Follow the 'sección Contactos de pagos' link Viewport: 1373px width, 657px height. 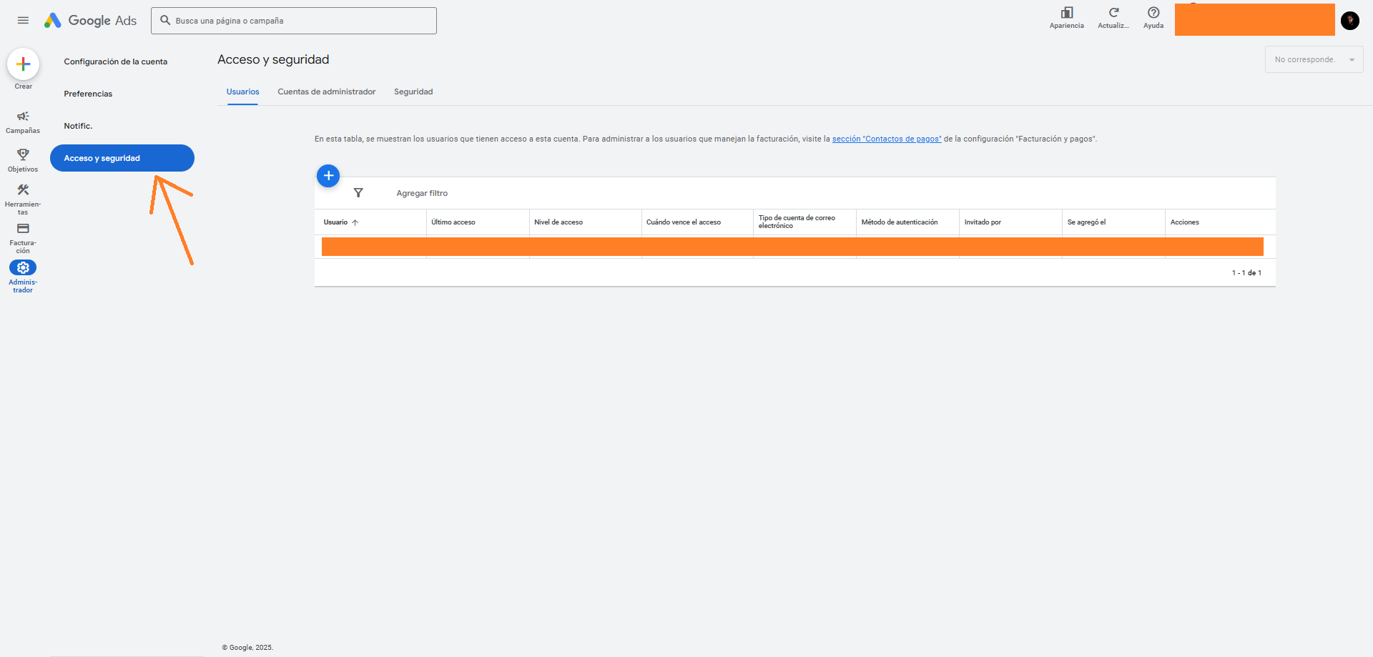886,139
